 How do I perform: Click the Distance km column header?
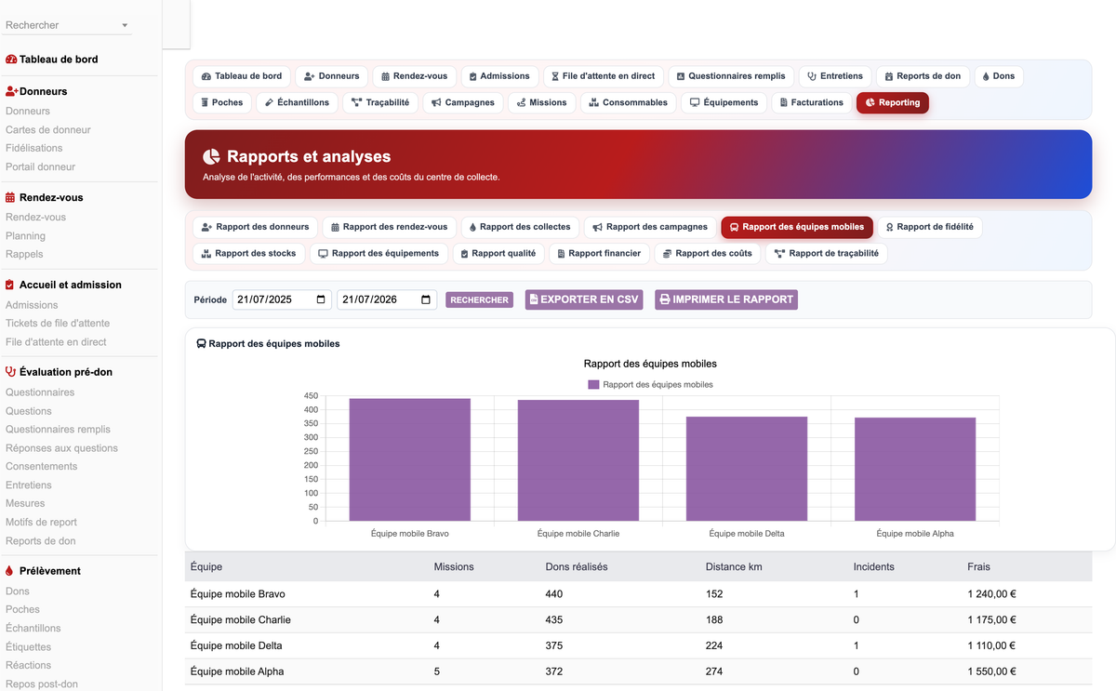tap(734, 566)
